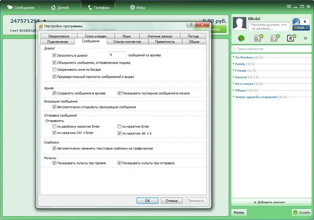
Task: Select the Погода tab
Action: coord(193,36)
